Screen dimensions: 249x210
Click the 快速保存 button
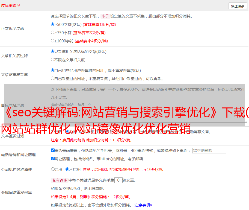(237, 6)
